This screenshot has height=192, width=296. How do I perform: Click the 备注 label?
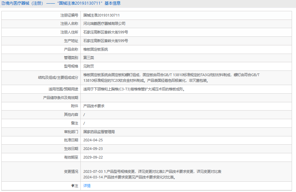tap(74, 123)
